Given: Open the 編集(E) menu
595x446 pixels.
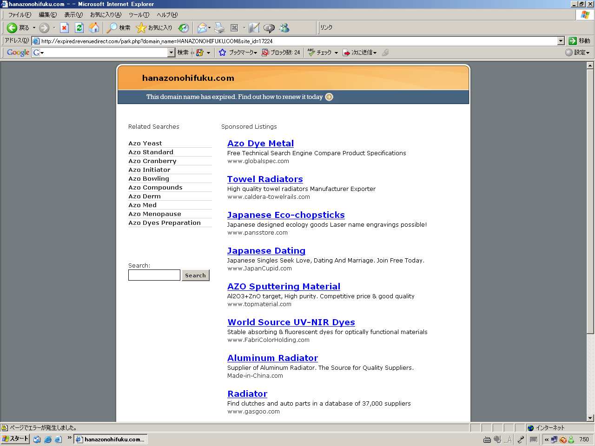Looking at the screenshot, I should click(x=47, y=15).
